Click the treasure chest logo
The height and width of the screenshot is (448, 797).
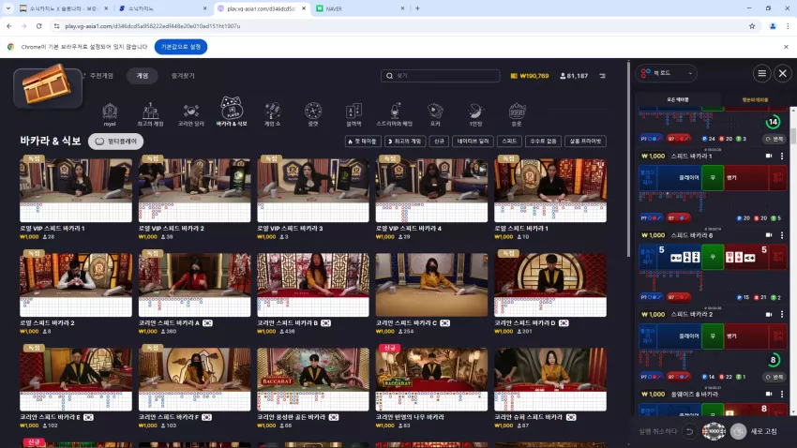(48, 86)
